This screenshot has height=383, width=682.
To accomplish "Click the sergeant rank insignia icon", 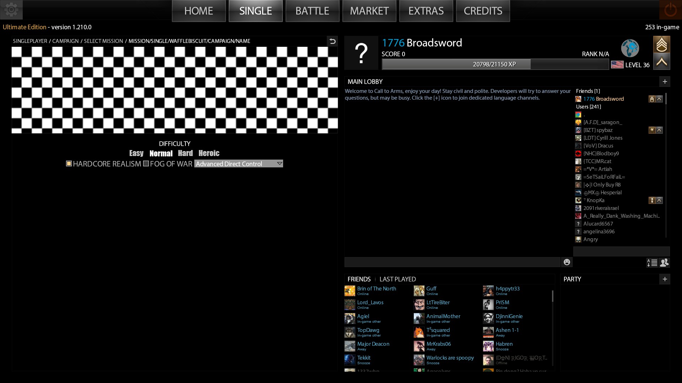I will 661,44.
